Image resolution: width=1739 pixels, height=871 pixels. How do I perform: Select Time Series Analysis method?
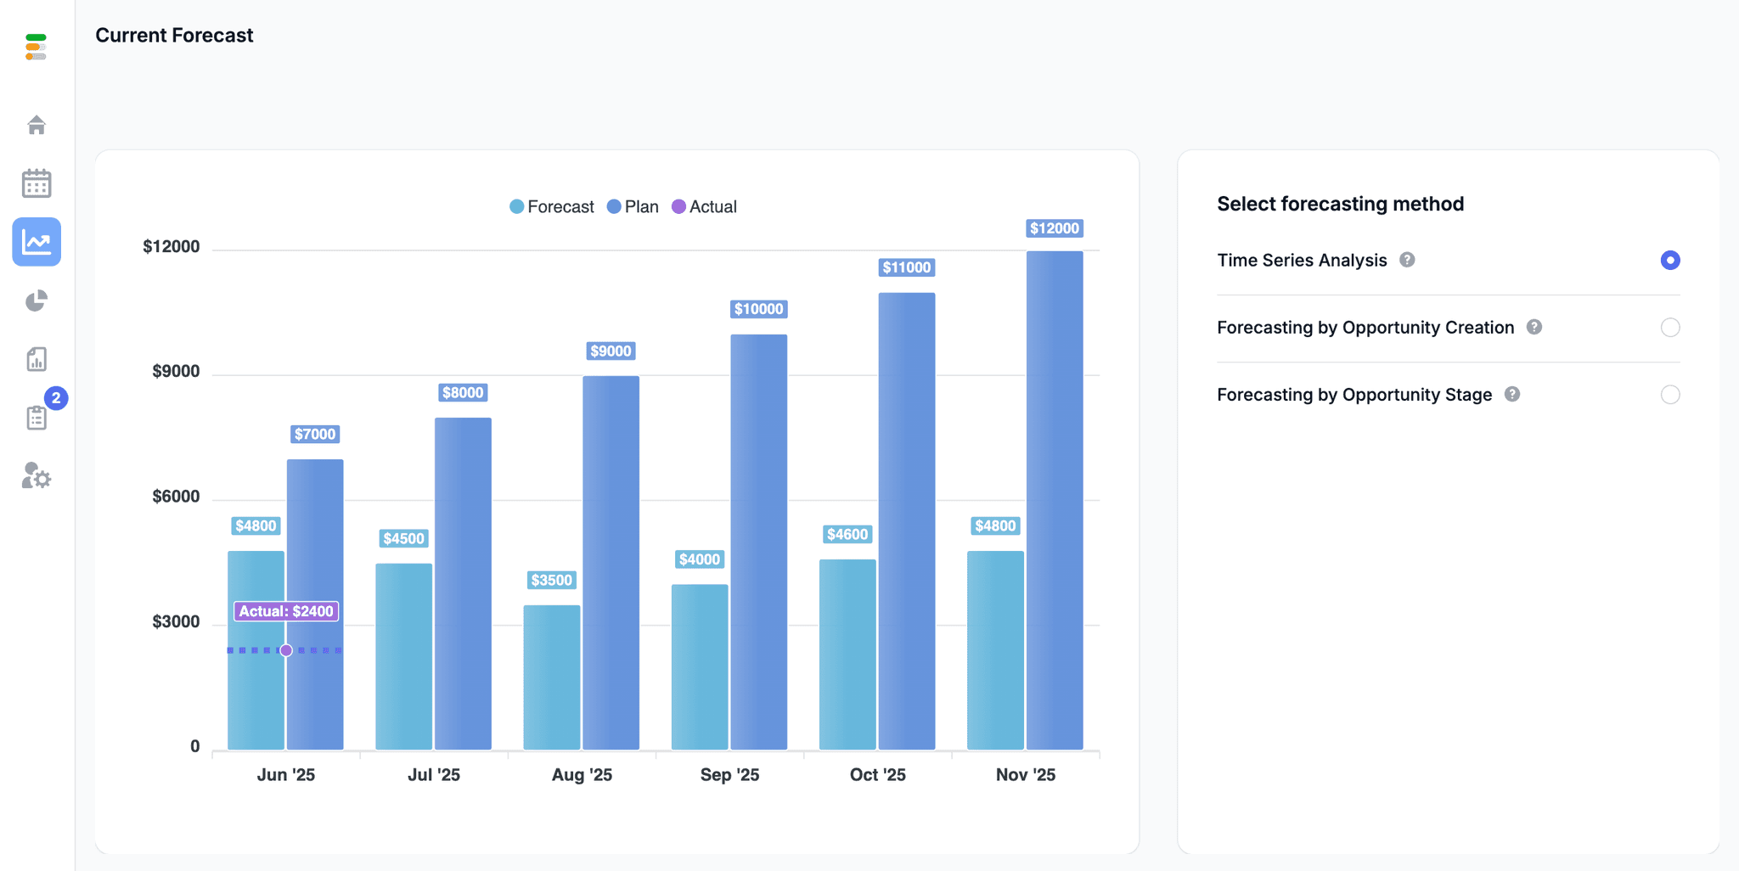[x=1669, y=260]
